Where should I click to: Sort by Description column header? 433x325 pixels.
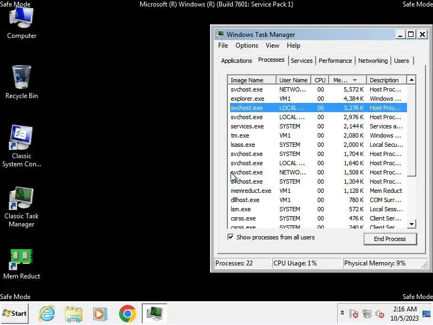[386, 80]
